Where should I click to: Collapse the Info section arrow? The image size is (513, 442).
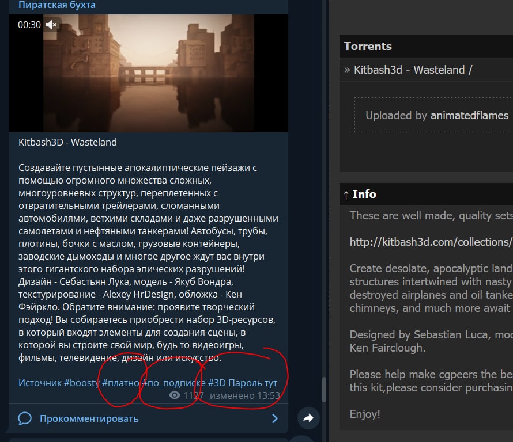click(346, 195)
